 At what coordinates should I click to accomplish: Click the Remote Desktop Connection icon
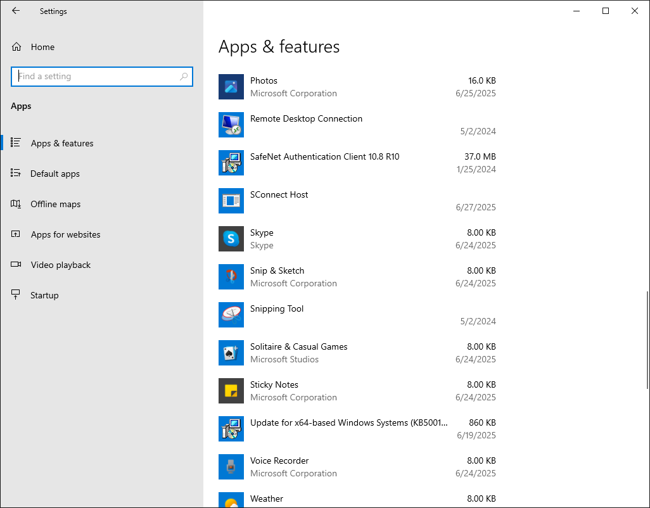231,125
